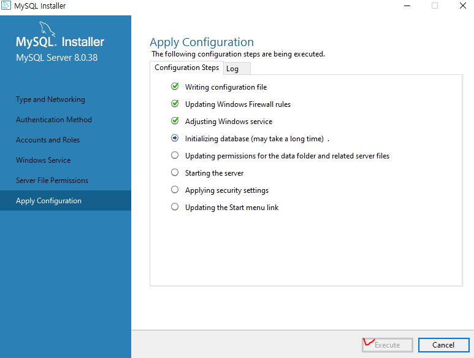Click 'Initializing database (may take a long time)' text
This screenshot has height=358, width=474.
[254, 139]
